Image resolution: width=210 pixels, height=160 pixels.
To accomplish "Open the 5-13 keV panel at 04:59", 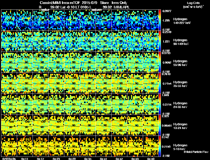I will coord(151,146).
